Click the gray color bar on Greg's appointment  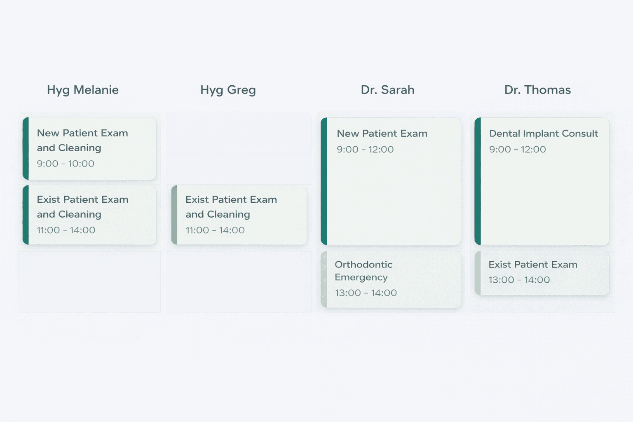(174, 215)
